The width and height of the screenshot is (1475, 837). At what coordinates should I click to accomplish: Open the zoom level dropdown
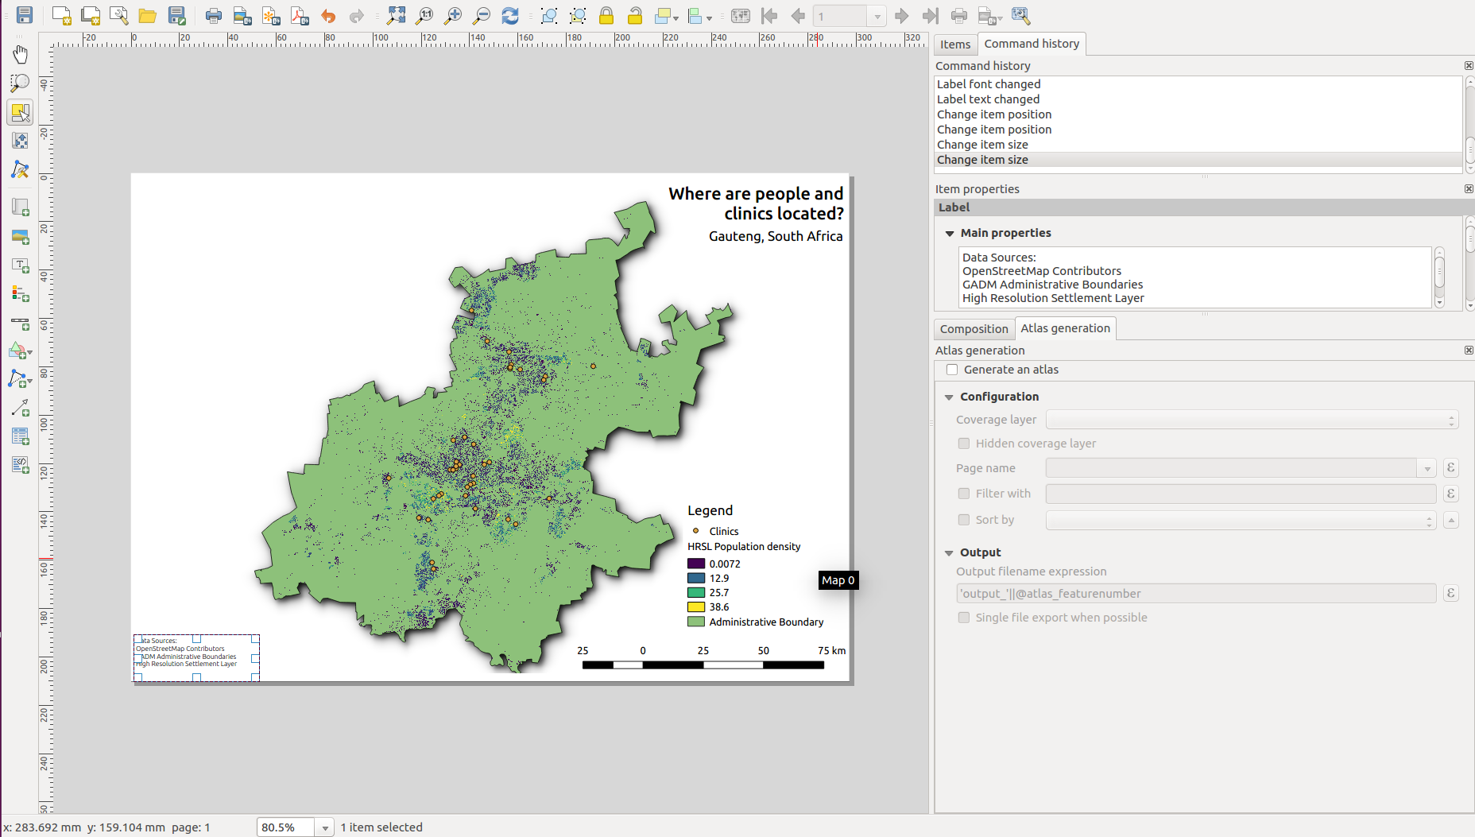point(324,827)
